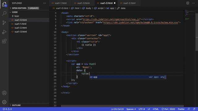Click line number 10 in gutter

pyautogui.click(x=55, y=32)
